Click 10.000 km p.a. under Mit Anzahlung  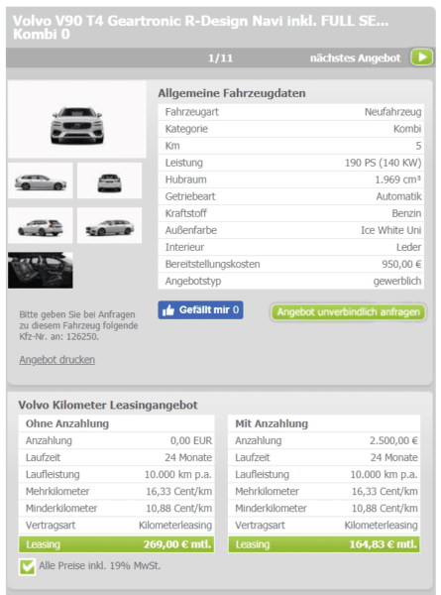pyautogui.click(x=384, y=475)
